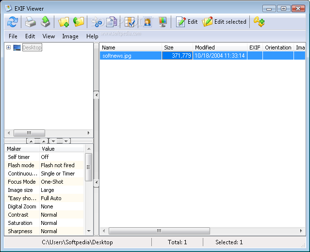The image size is (310, 252).
Task: Click the folder with green plus icon
Action: (x=64, y=22)
